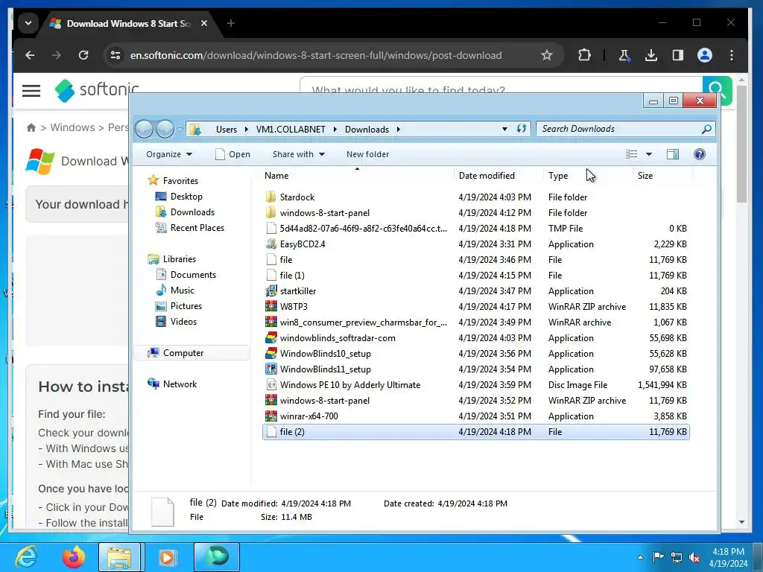
Task: Open the Organize menu
Action: (169, 154)
